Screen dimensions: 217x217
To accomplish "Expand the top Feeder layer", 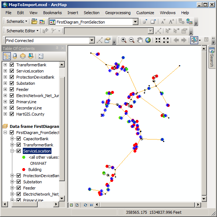I will (x=5, y=89).
